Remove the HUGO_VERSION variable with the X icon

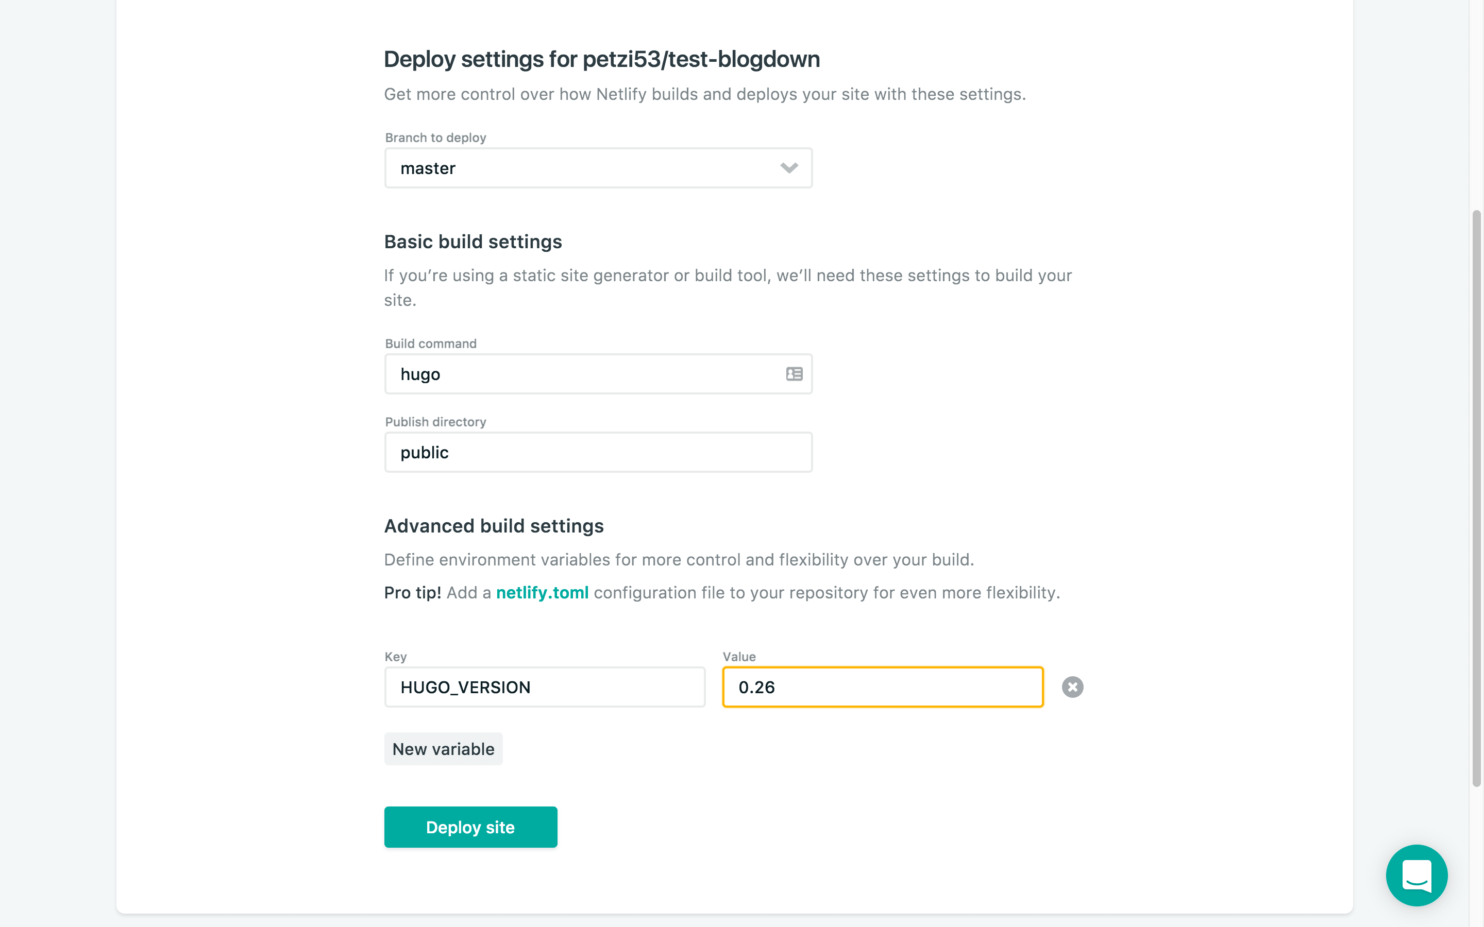pos(1072,686)
